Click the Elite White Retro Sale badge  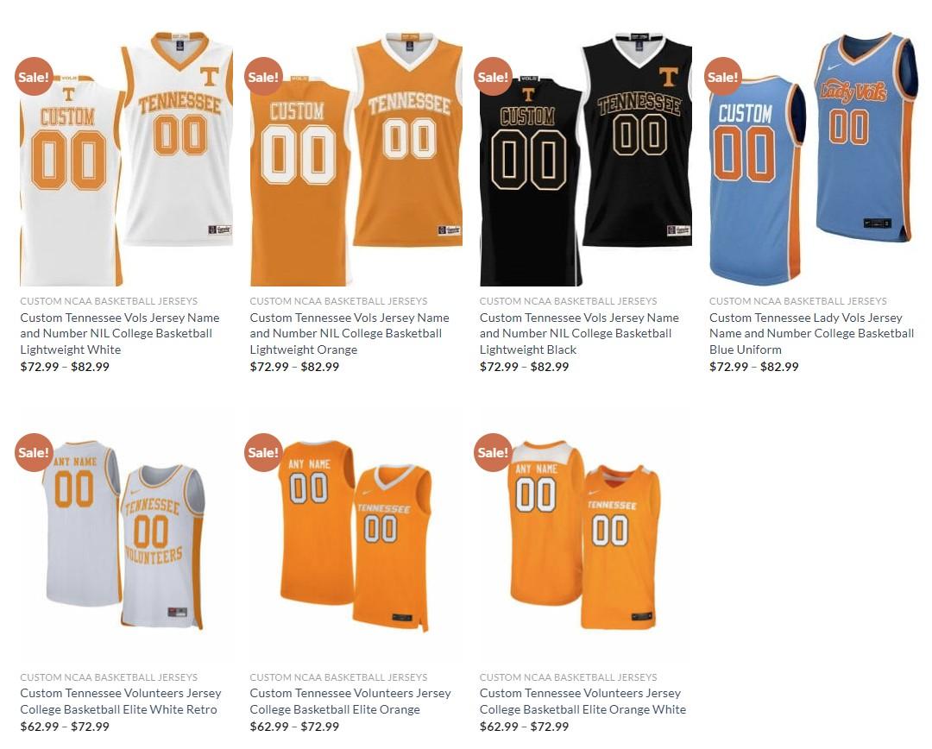coord(34,452)
